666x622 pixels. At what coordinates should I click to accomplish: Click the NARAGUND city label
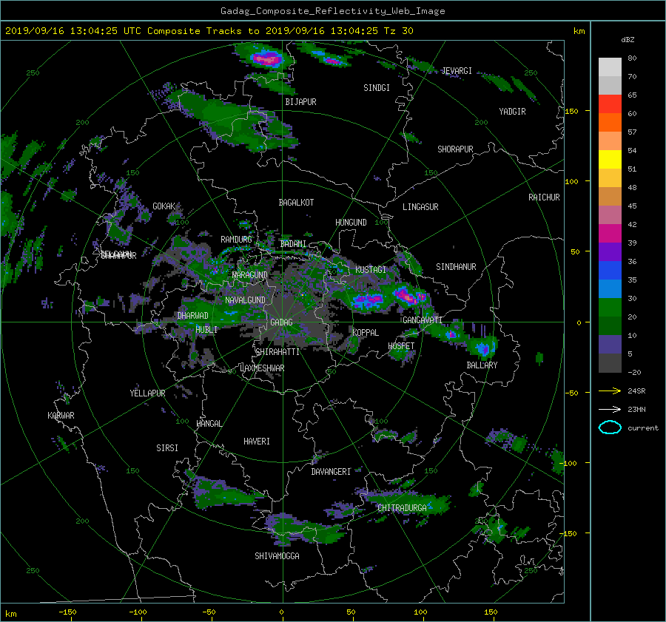tap(250, 275)
